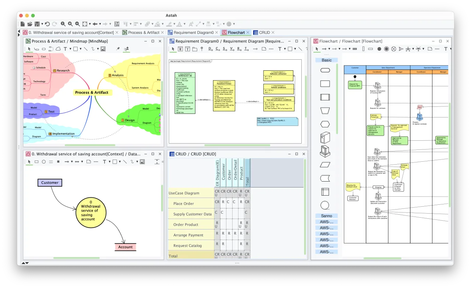471x288 pixels.
Task: Open the Text tool dropdown in Requirement Diagram toolbar
Action: pyautogui.click(x=284, y=49)
